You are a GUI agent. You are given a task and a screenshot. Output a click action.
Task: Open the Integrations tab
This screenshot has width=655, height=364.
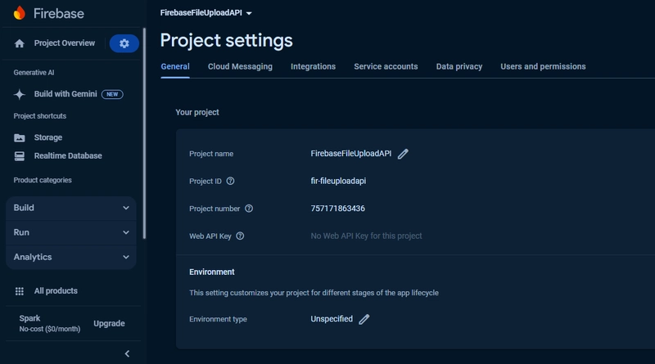(313, 67)
